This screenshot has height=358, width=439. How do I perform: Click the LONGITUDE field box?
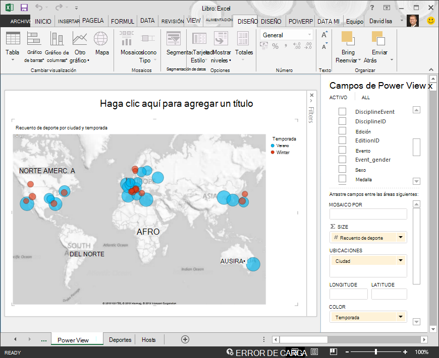coord(348,294)
